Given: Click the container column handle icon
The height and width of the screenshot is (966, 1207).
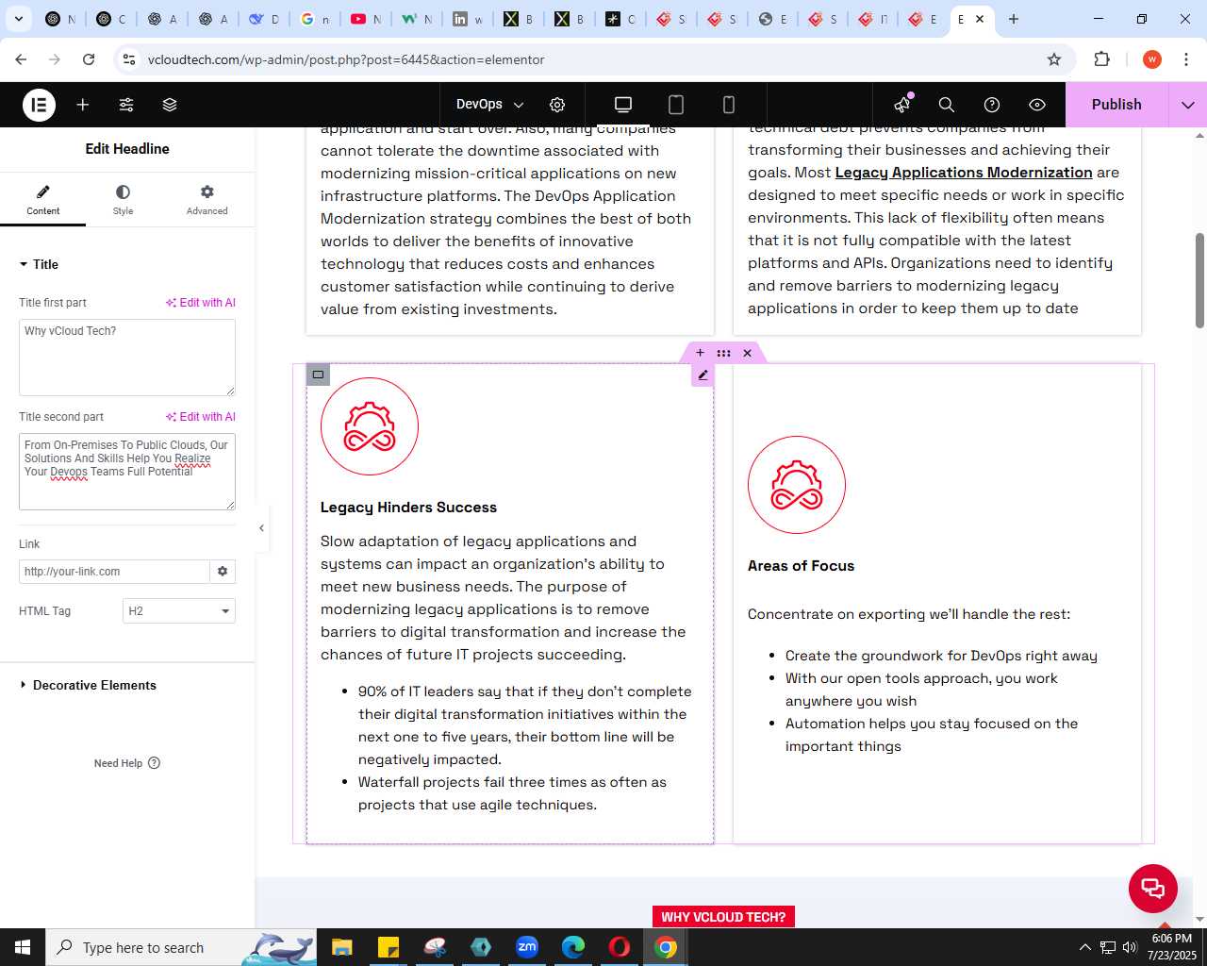Looking at the screenshot, I should (318, 375).
